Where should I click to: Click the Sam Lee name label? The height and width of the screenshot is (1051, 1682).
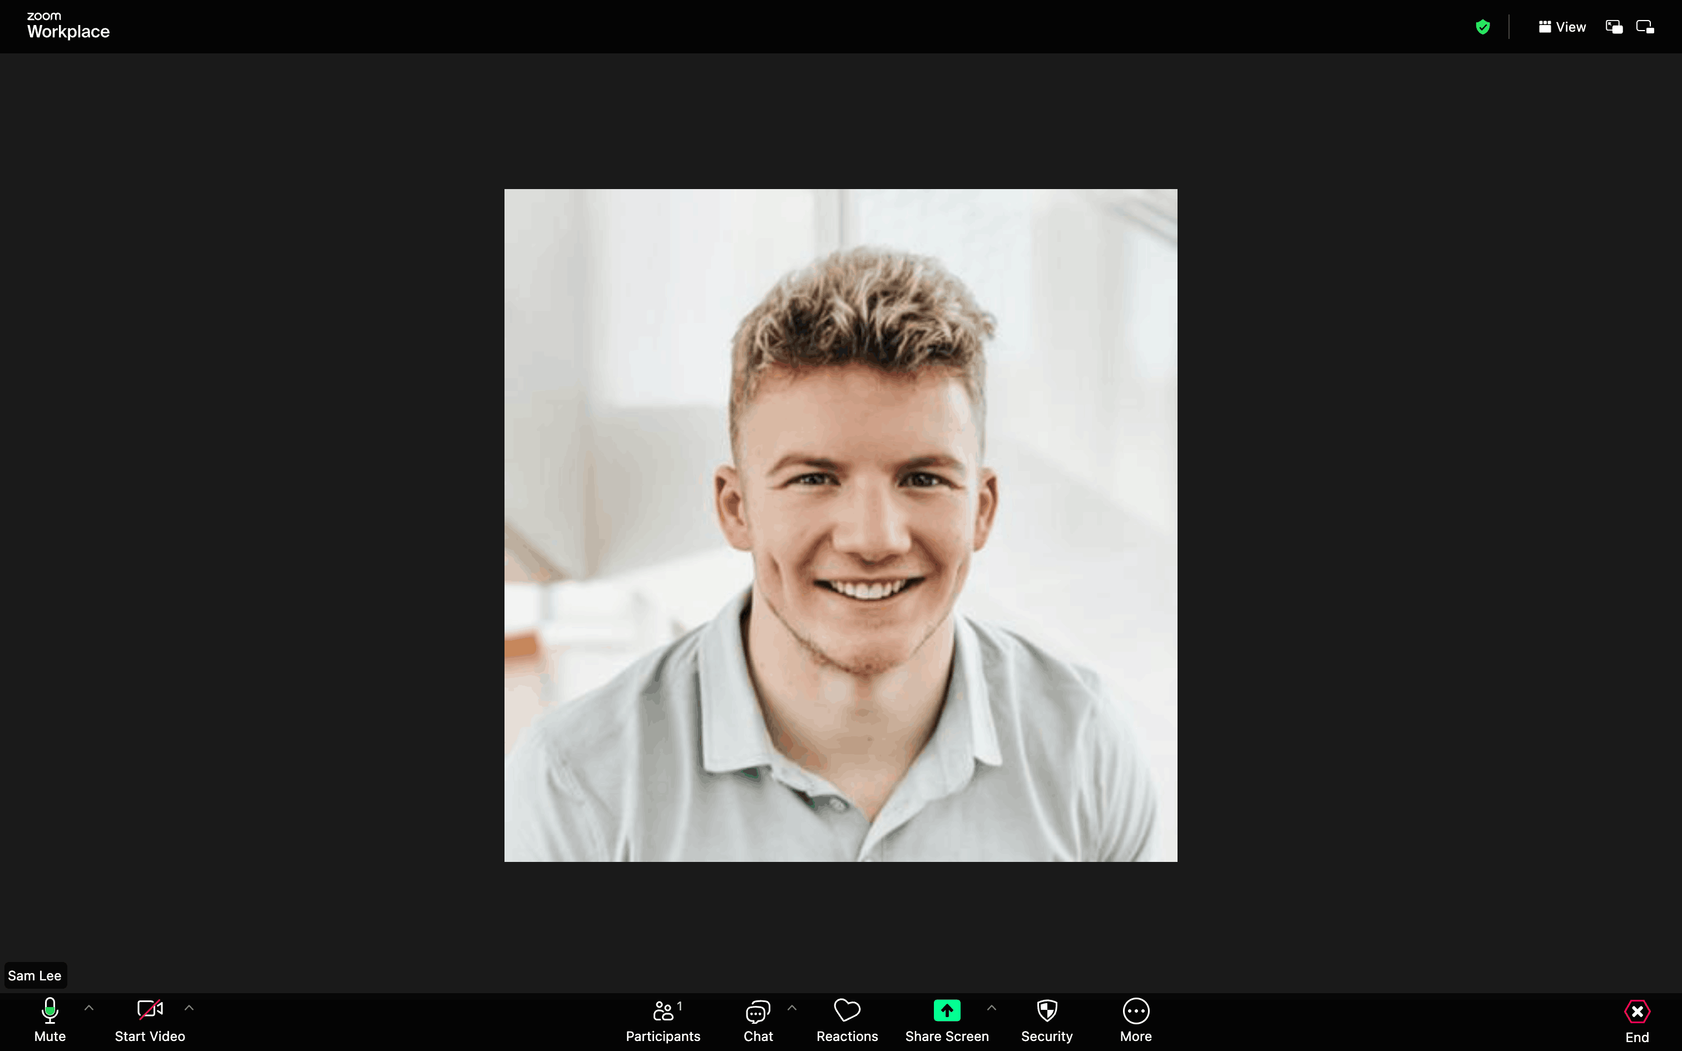tap(34, 975)
